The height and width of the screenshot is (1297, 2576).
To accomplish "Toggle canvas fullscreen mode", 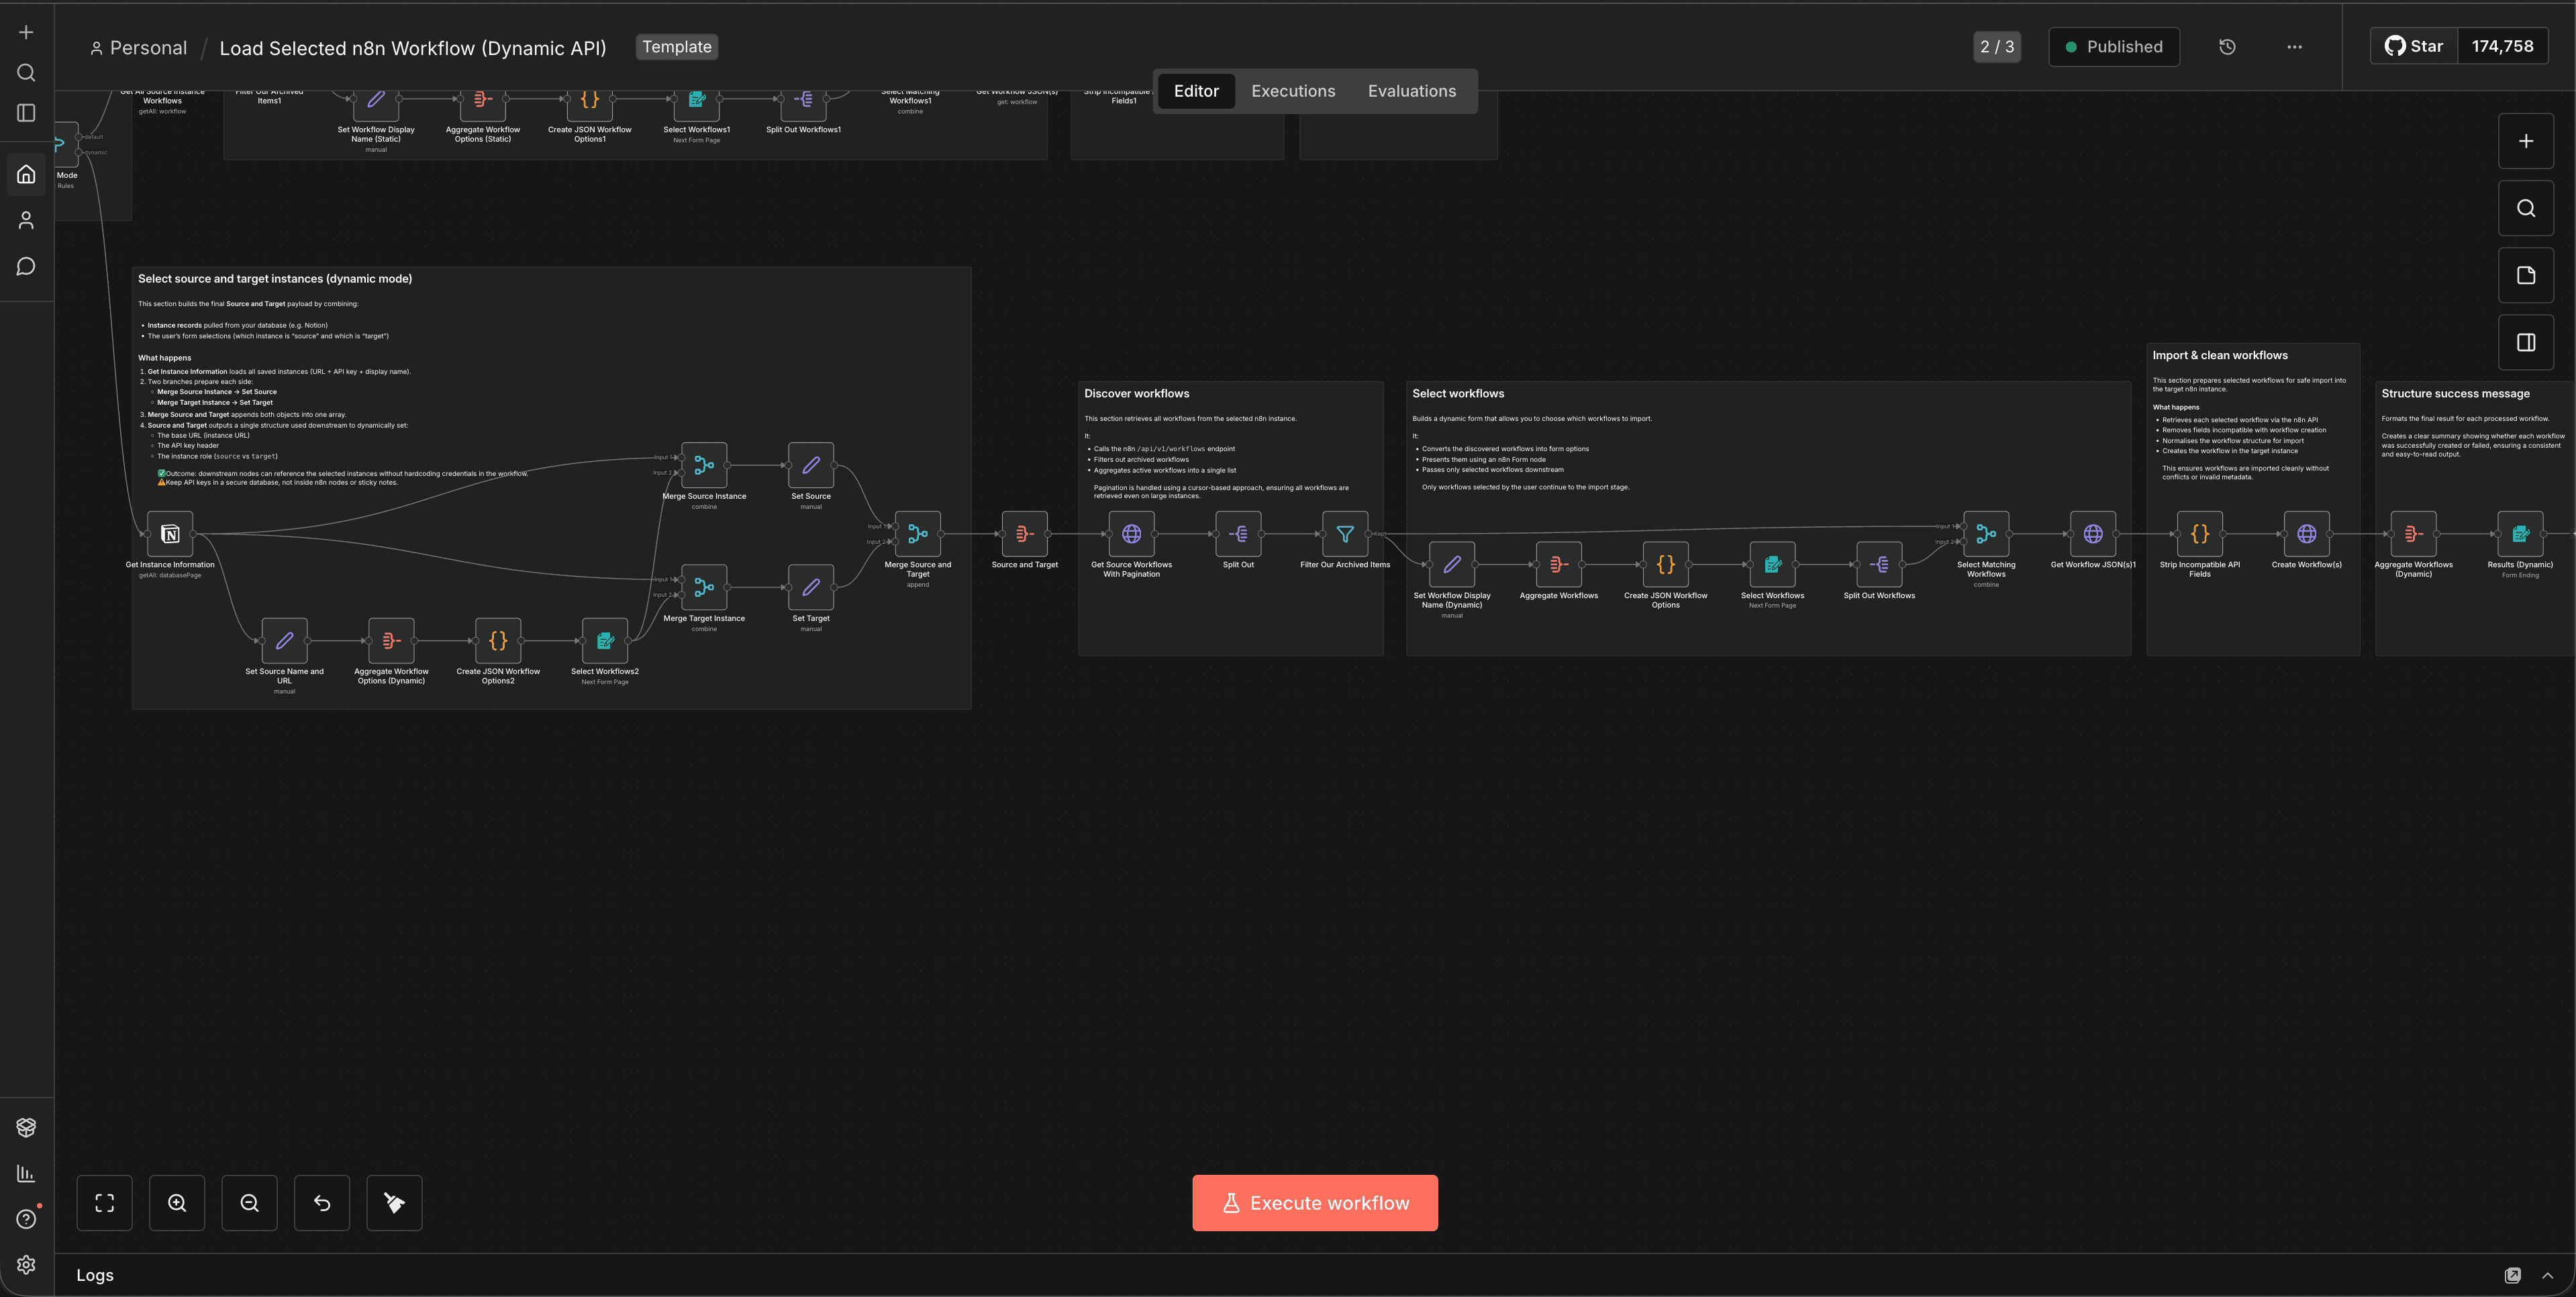I will tap(104, 1203).
